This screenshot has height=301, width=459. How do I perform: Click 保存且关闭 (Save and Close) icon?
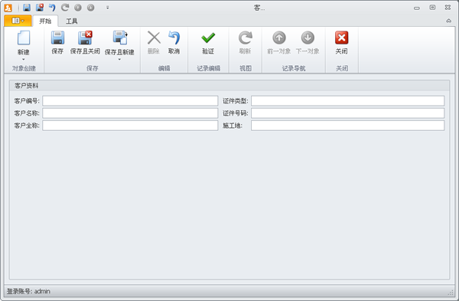click(85, 38)
